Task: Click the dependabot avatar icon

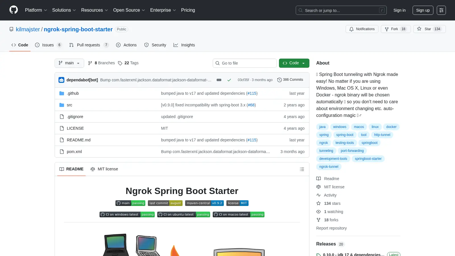Action: click(x=61, y=80)
